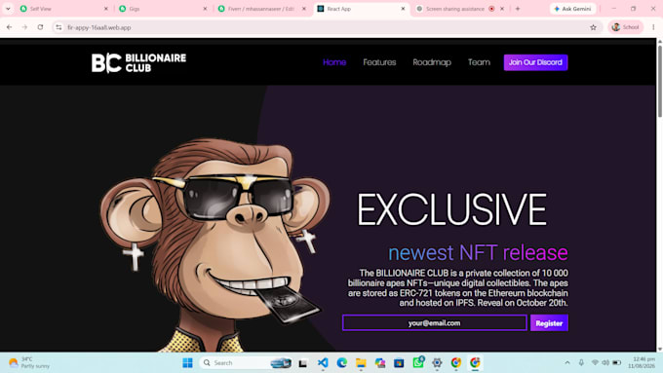The width and height of the screenshot is (663, 373).
Task: Go to the Home nav link
Action: coord(334,62)
